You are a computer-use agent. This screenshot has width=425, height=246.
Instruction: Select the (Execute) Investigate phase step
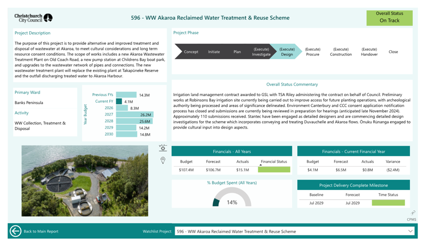coord(261,52)
